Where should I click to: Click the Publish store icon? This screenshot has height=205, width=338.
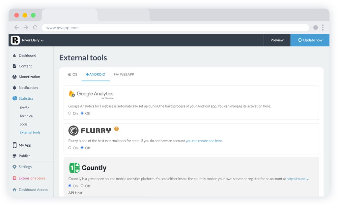[14, 156]
